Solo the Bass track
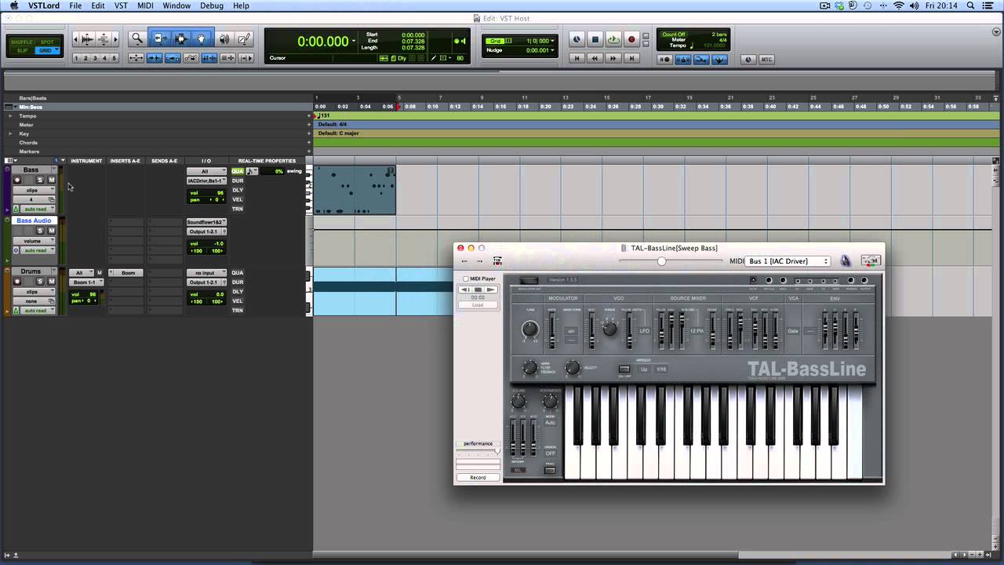Viewport: 1004px width, 565px height. point(40,180)
